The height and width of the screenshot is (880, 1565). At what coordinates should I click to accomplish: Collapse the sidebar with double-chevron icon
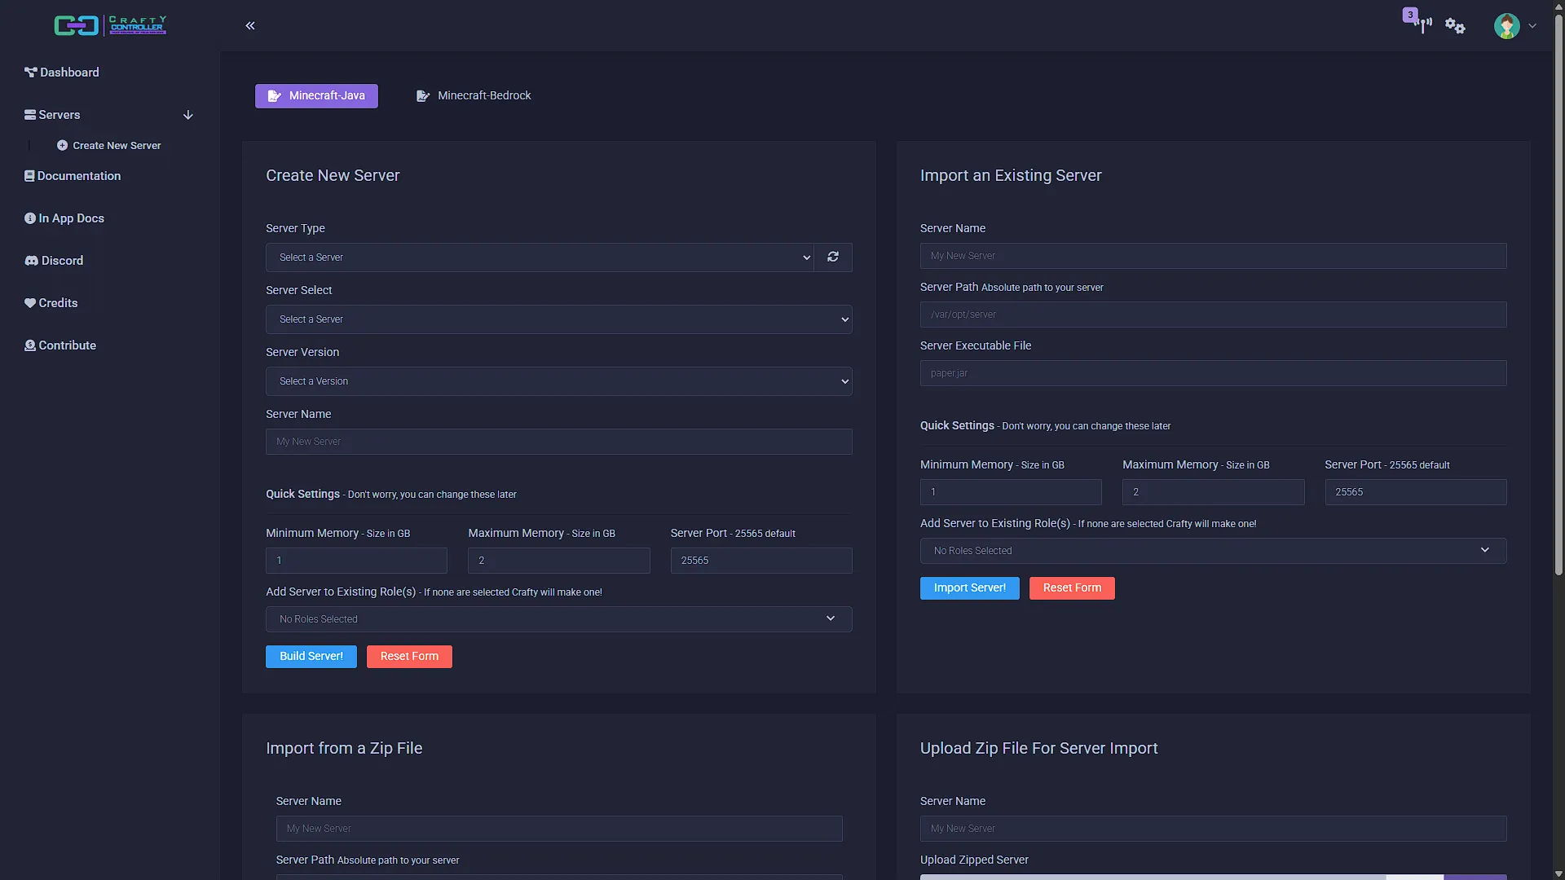(x=250, y=26)
